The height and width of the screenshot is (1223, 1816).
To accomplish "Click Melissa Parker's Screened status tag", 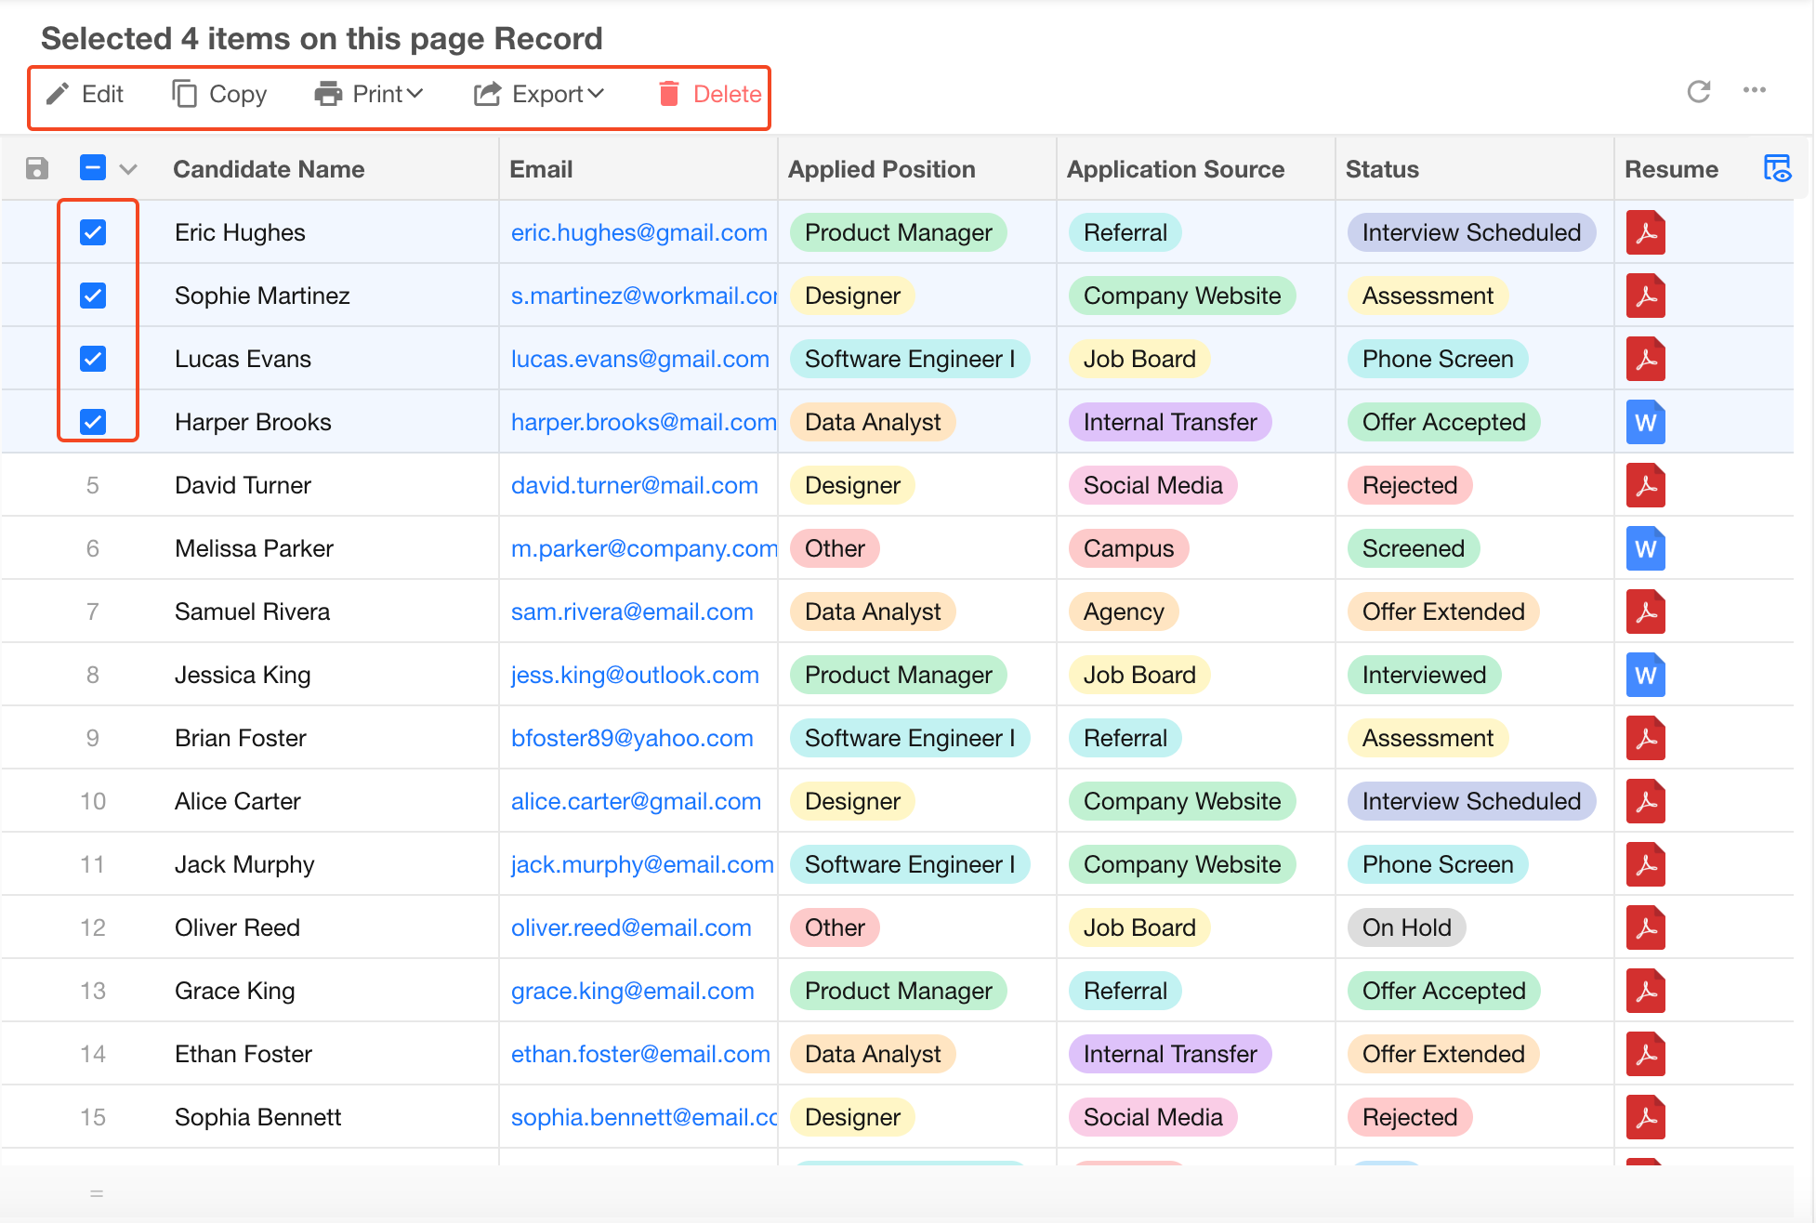I will pos(1414,548).
